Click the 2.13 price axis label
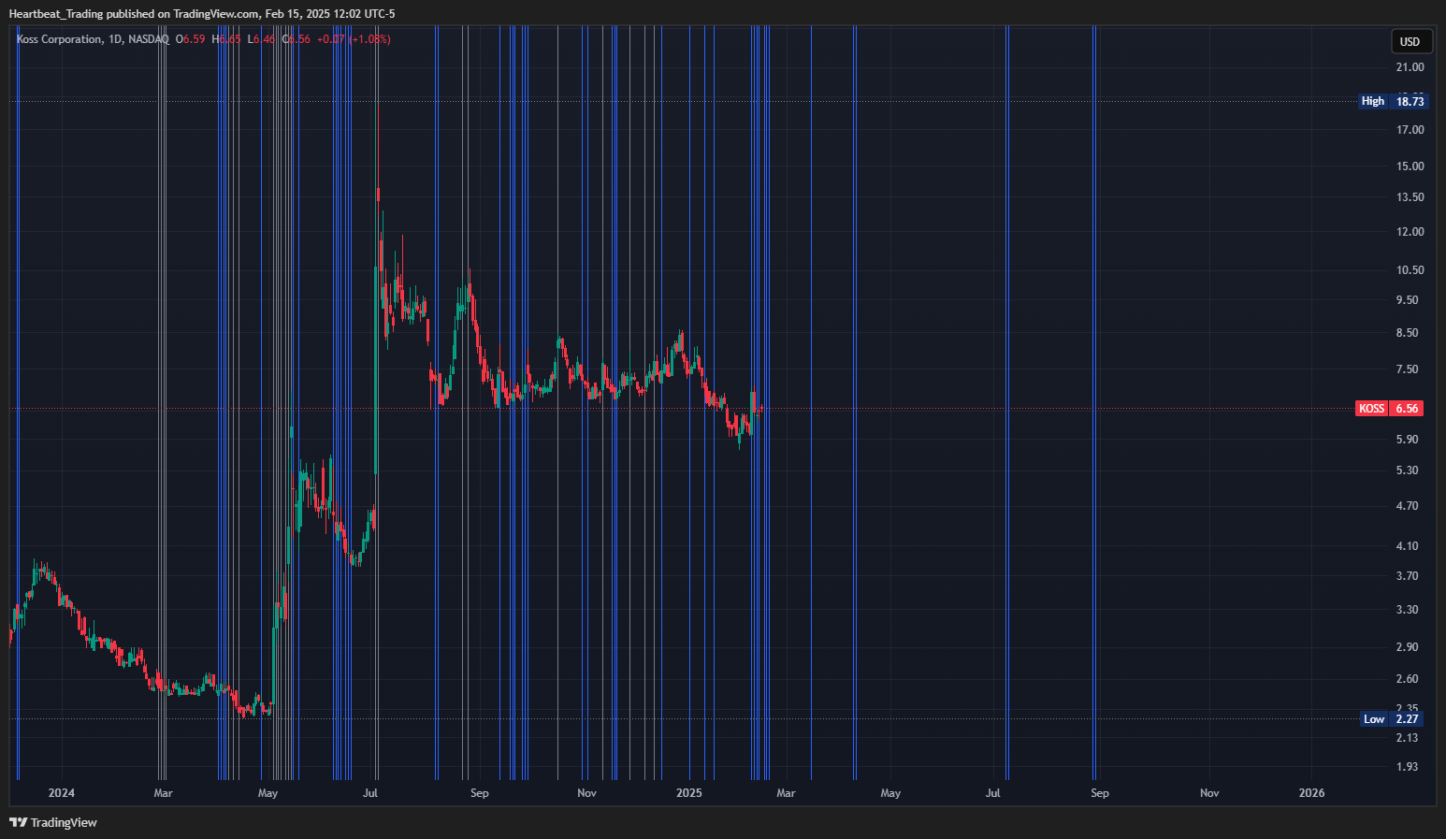 click(x=1407, y=738)
